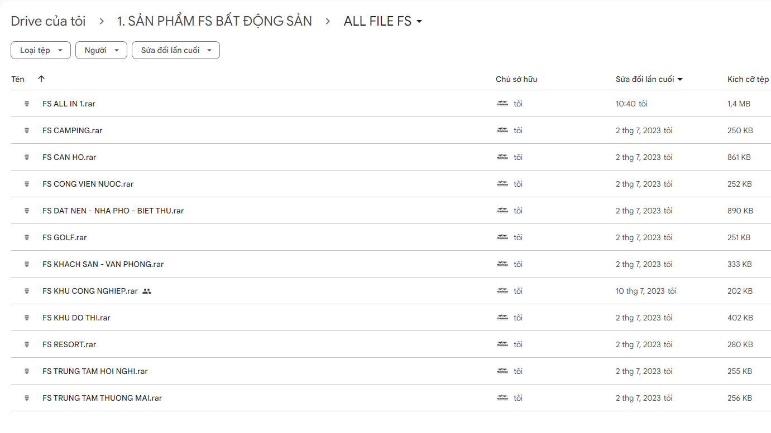Click the shared-people icon on FS KHU CONG NGHIEP.rar
The height and width of the screenshot is (433, 771).
pos(147,291)
